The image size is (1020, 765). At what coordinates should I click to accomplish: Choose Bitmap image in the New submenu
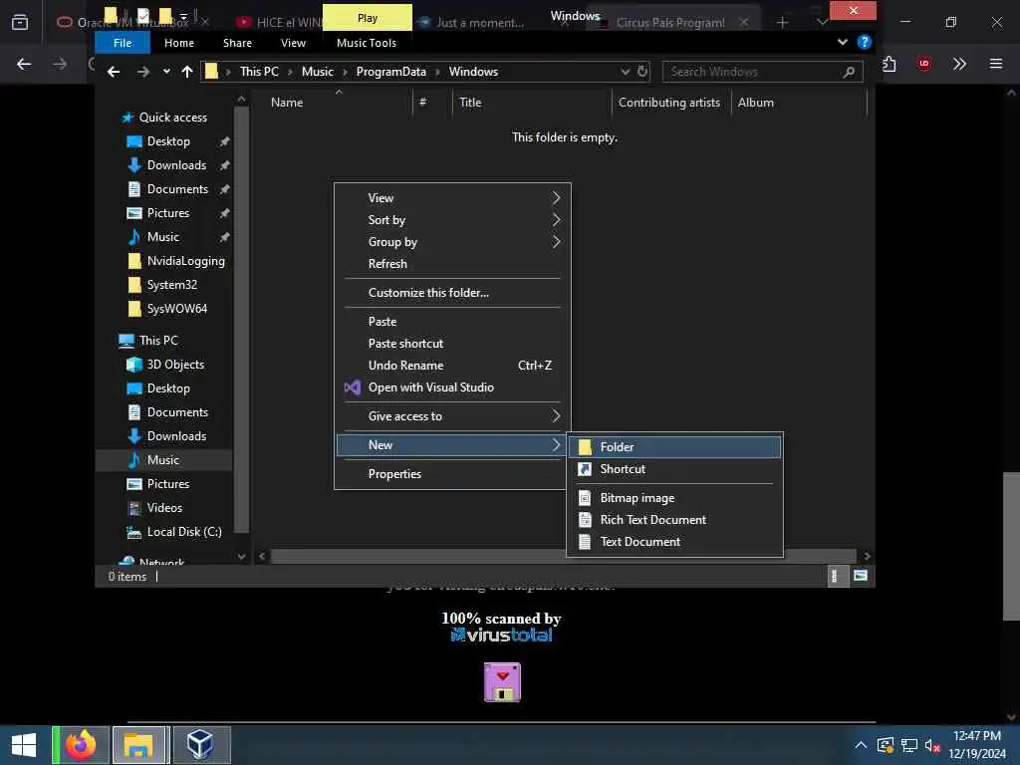(x=674, y=498)
